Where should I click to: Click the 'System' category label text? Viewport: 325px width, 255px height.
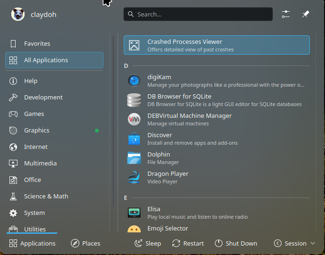point(34,213)
